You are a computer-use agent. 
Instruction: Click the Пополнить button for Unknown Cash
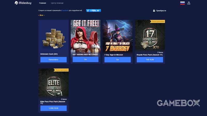tap(54, 60)
